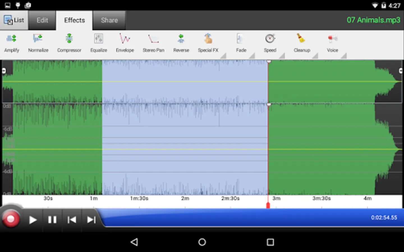Image resolution: width=404 pixels, height=252 pixels.
Task: Switch to the Edit tab
Action: tap(42, 20)
